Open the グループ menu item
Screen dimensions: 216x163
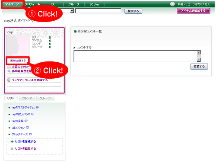click(x=74, y=4)
